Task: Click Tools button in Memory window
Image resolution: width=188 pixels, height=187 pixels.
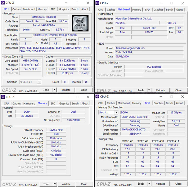Action: coord(46,184)
